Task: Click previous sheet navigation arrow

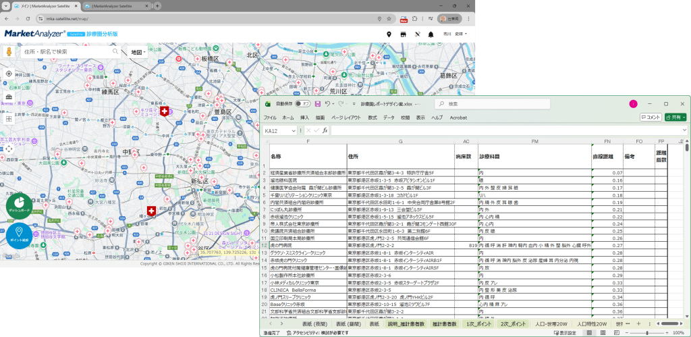Action: (270, 323)
